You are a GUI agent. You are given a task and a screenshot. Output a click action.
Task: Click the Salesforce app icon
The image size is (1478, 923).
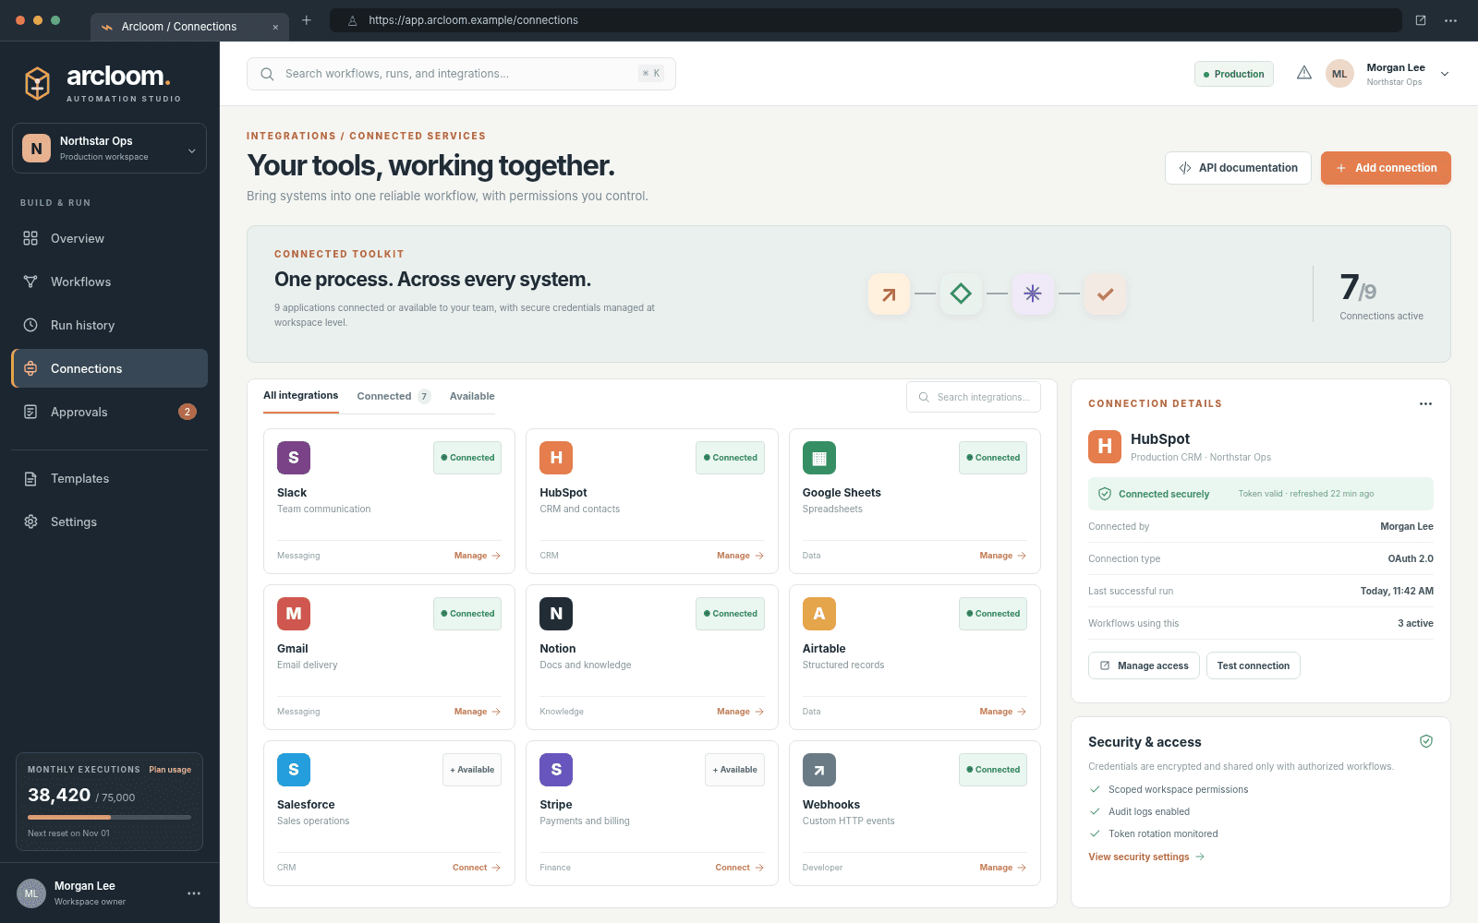coord(294,770)
